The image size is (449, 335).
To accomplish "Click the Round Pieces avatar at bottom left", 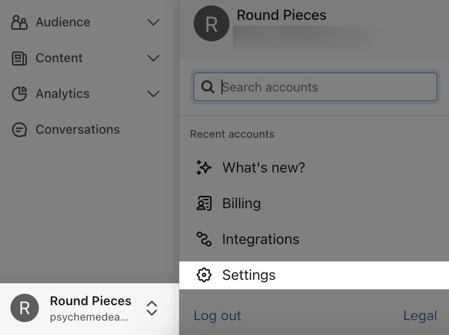I will (24, 308).
